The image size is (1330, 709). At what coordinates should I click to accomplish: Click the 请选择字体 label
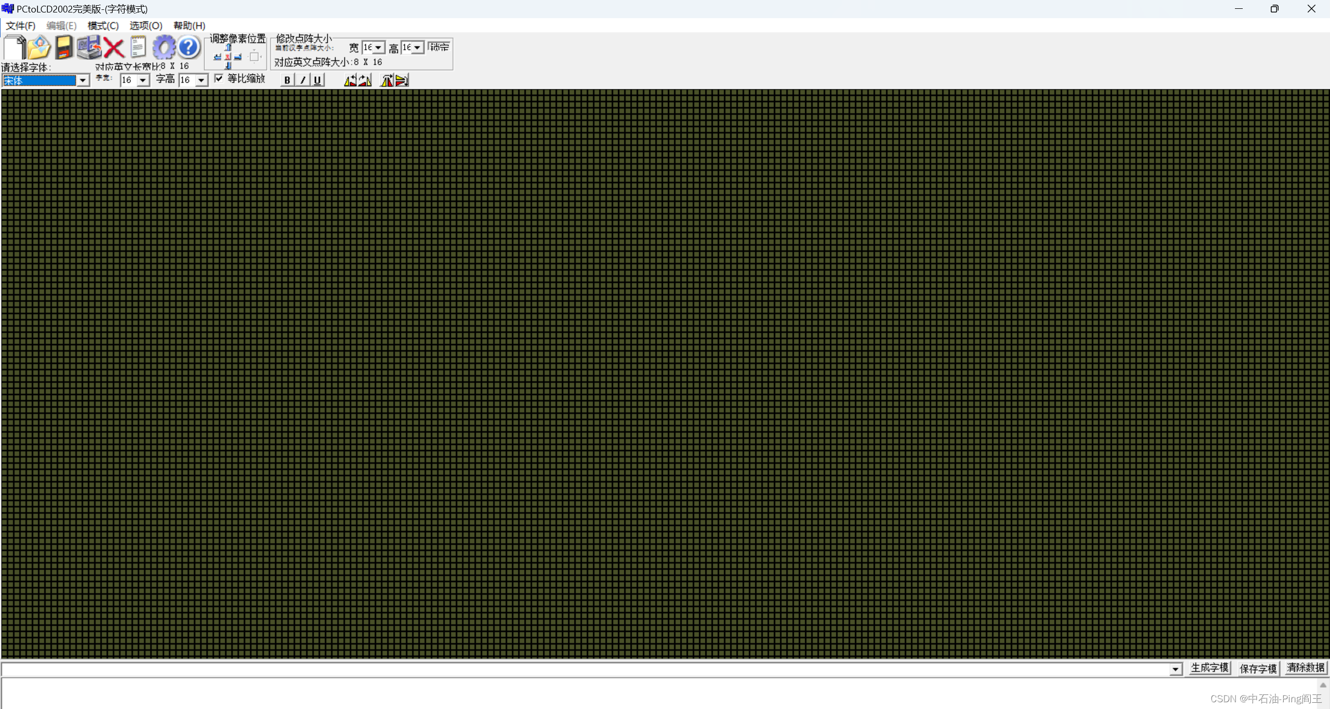(25, 68)
